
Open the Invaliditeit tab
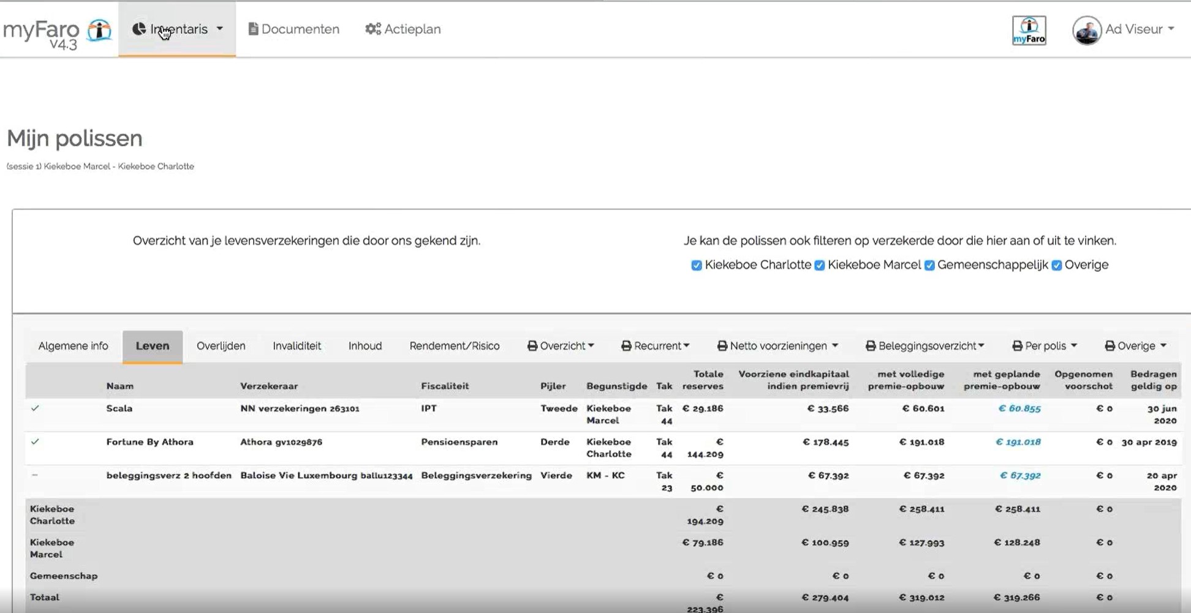[x=297, y=346]
